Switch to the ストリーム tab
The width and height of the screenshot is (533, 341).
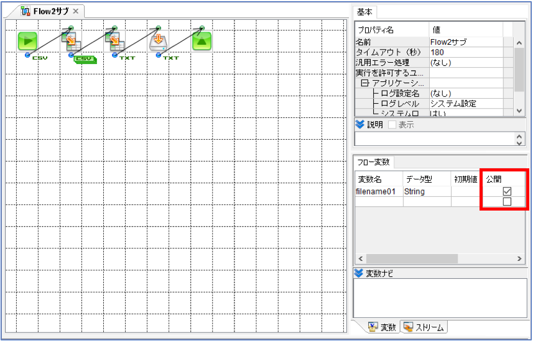coord(424,327)
